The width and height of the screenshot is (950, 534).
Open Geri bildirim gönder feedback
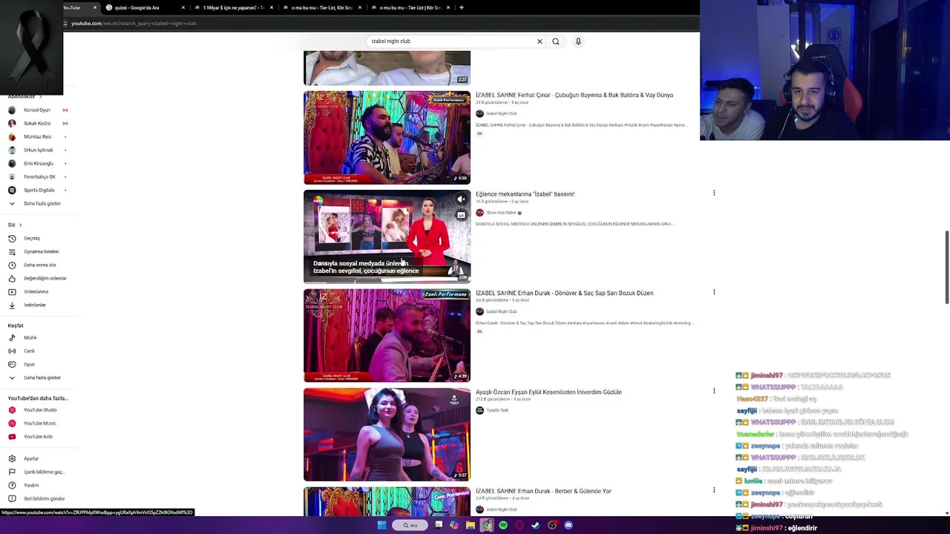click(44, 498)
